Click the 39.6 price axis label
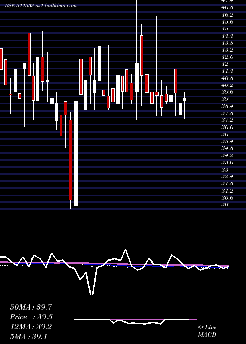The width and height of the screenshot is (246, 344). (227, 92)
